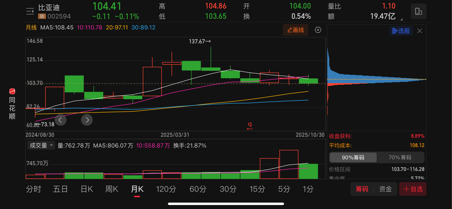This screenshot has height=209, width=452.
Task: Tap the 2025/03/31 date label
Action: coord(175,135)
